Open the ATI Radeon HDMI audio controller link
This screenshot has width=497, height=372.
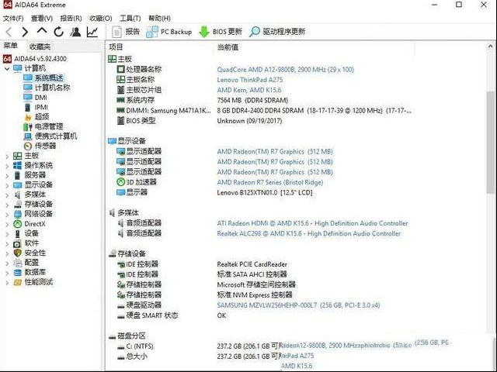point(312,223)
